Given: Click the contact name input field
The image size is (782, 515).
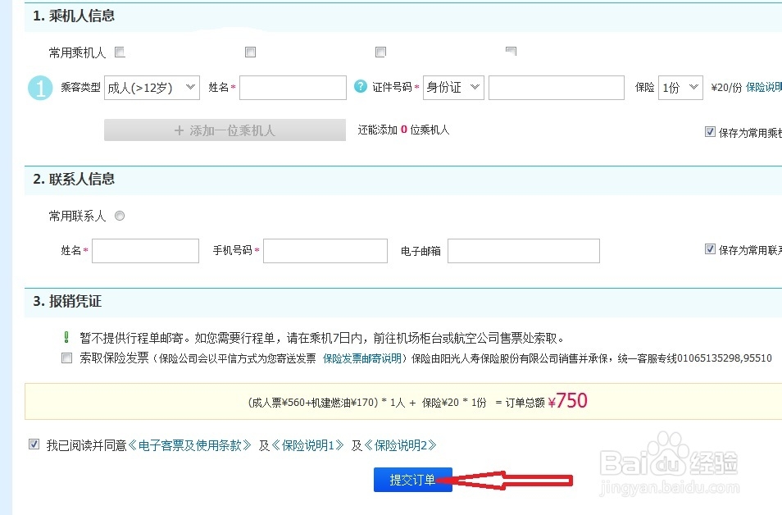Looking at the screenshot, I should [145, 250].
